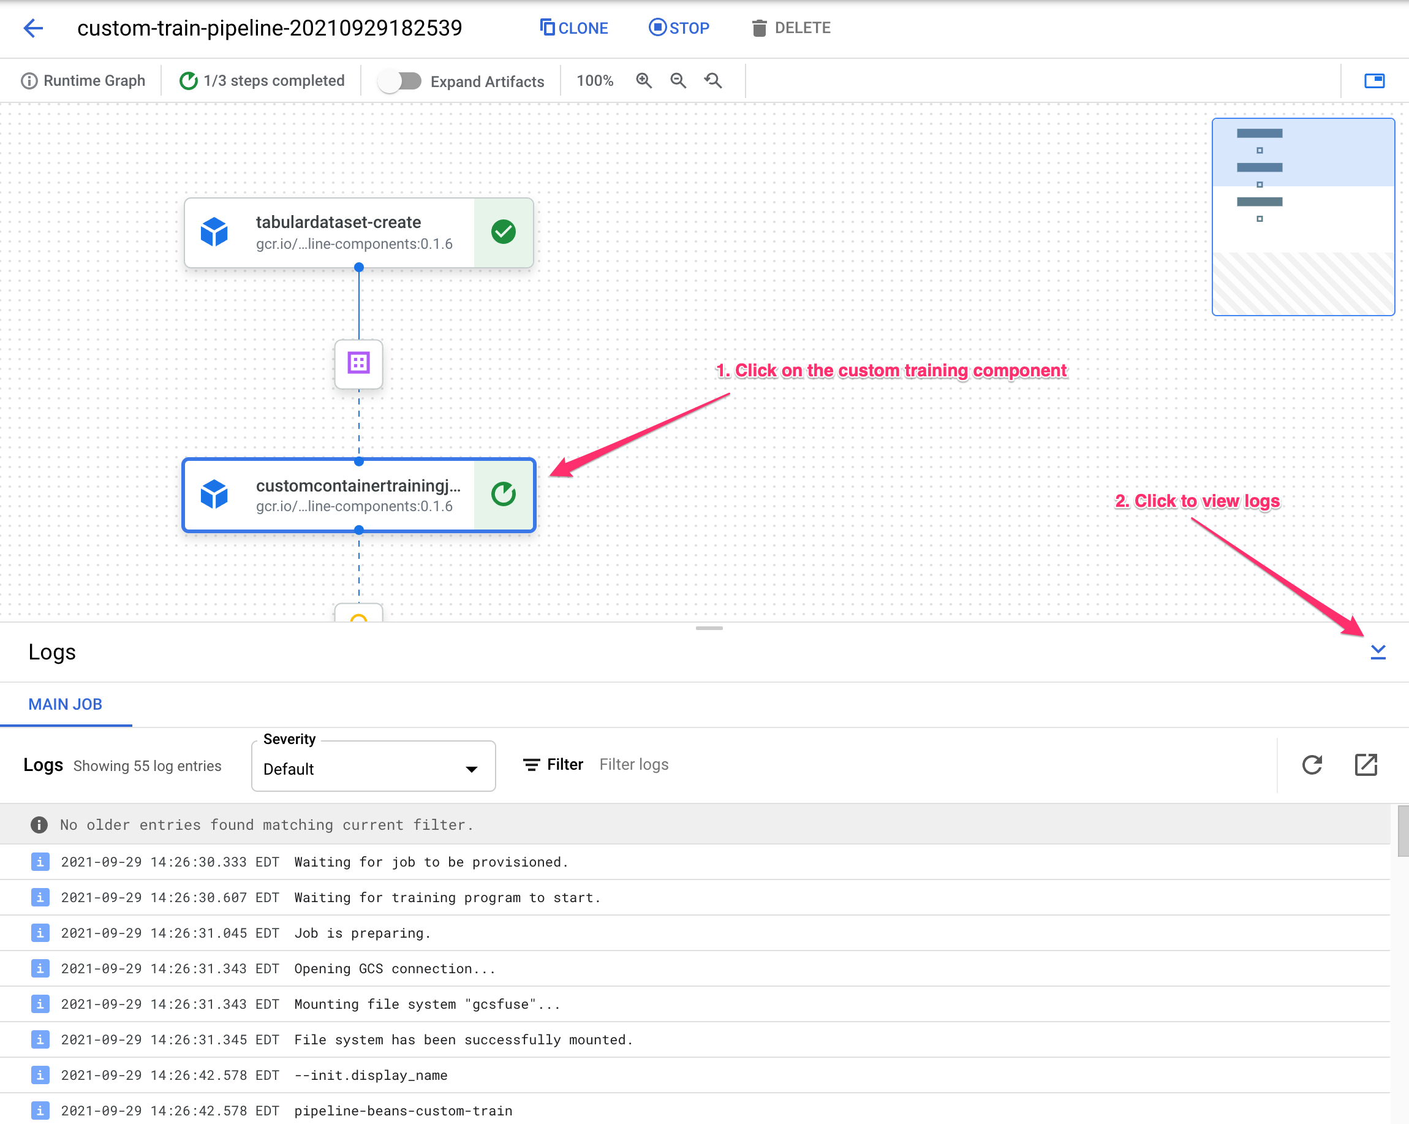
Task: Click the pending output node icon
Action: [x=359, y=615]
